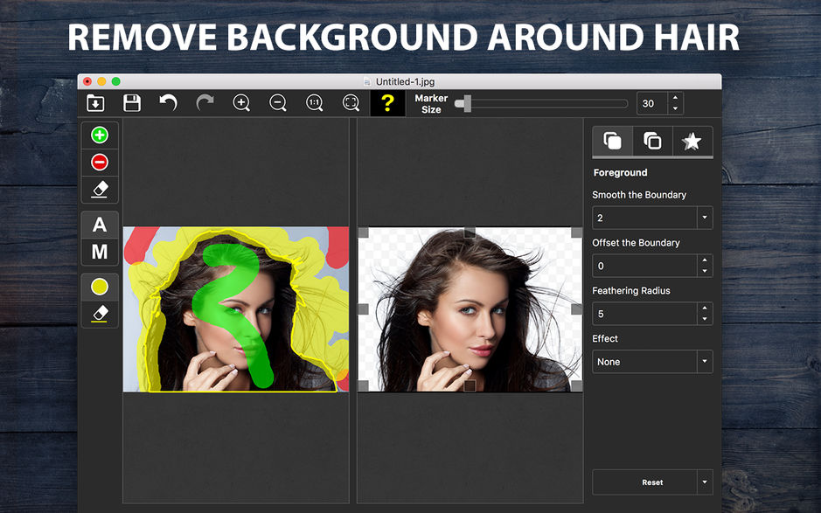Select the yellow circle marker tool
The width and height of the screenshot is (821, 513).
100,287
